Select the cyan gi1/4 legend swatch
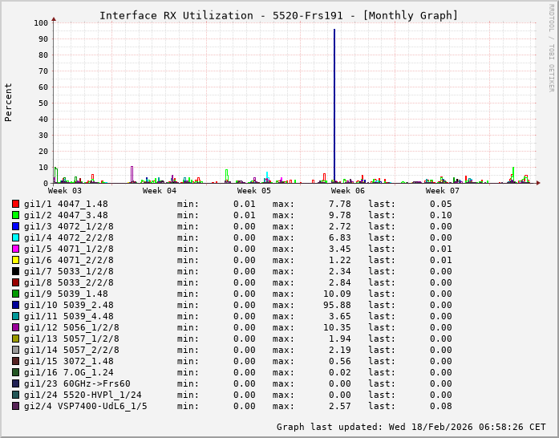The height and width of the screenshot is (438, 559). (x=15, y=237)
